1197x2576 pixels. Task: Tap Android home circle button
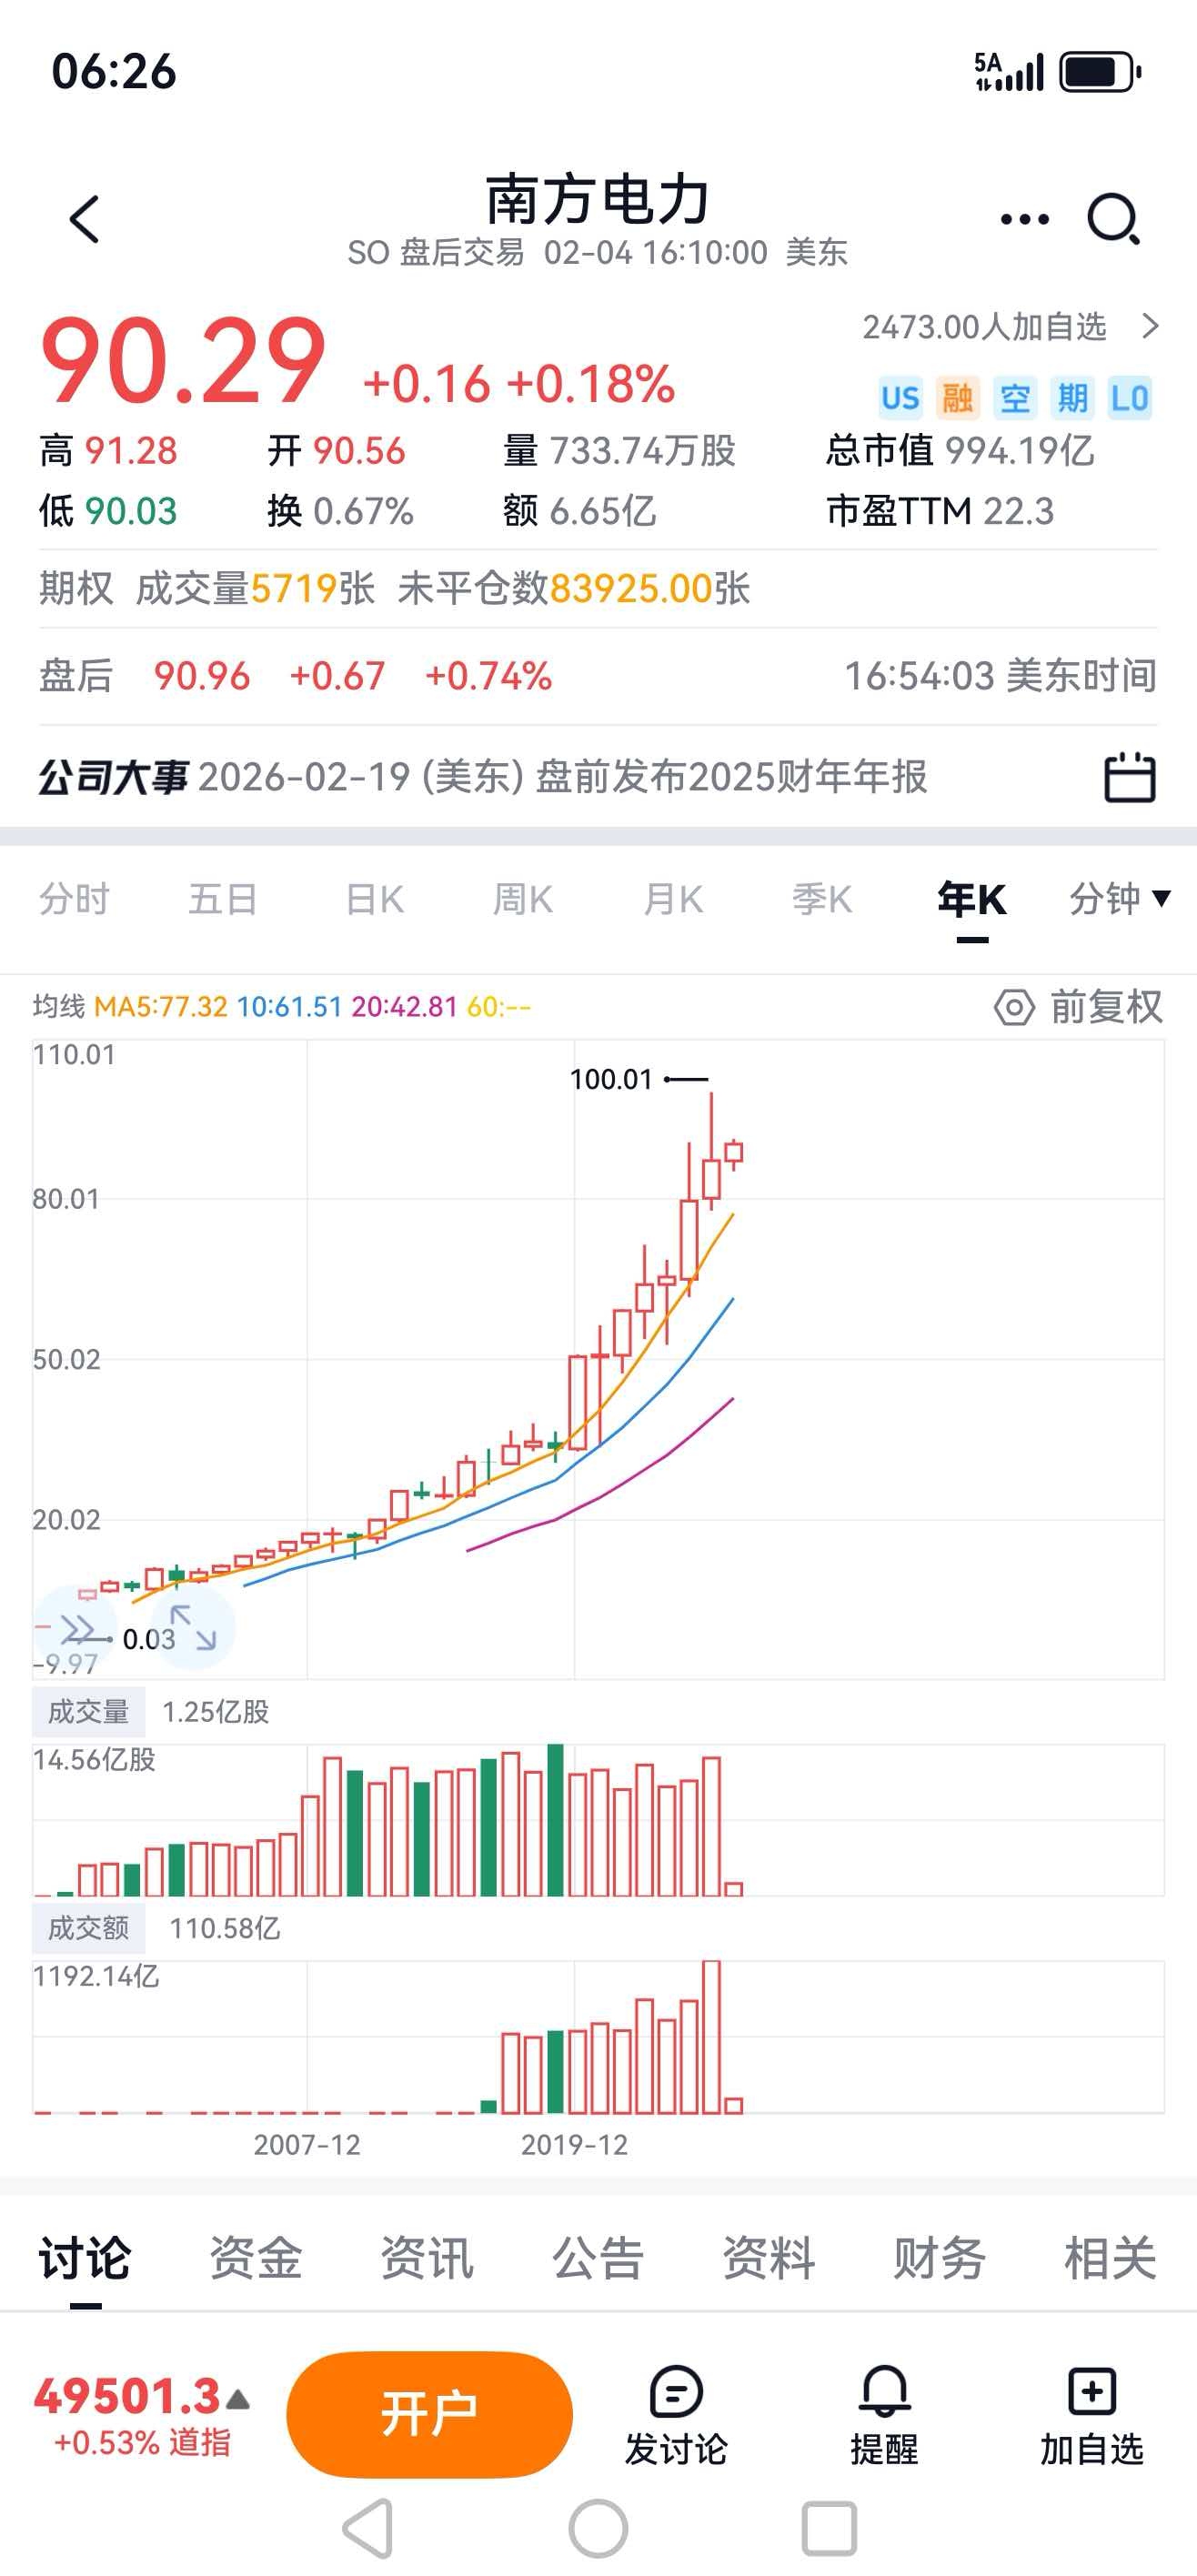pyautogui.click(x=598, y=2528)
